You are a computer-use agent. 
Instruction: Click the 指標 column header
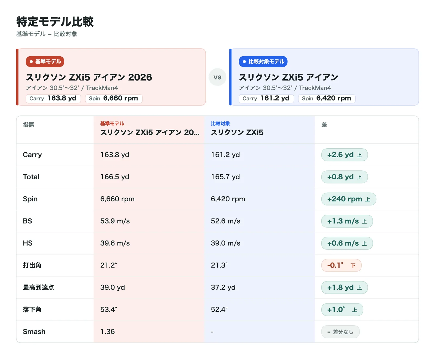click(28, 125)
